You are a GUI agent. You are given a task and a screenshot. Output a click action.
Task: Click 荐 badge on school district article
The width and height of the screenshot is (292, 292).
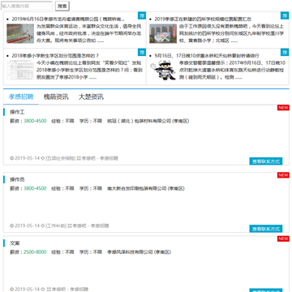click(x=142, y=52)
